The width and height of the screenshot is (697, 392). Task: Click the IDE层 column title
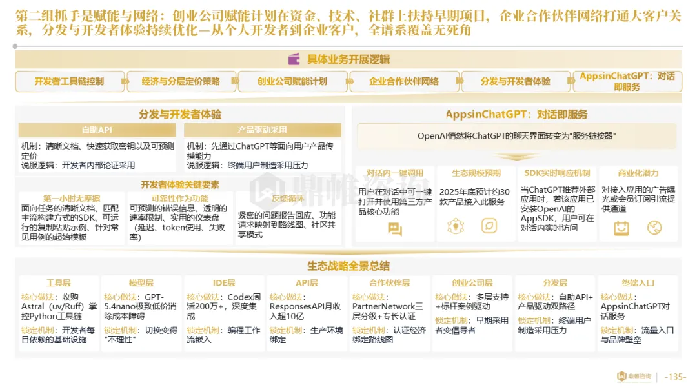(223, 283)
